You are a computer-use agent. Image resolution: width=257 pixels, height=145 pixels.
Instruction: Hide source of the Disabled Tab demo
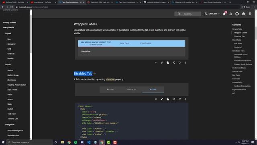[x=156, y=99]
